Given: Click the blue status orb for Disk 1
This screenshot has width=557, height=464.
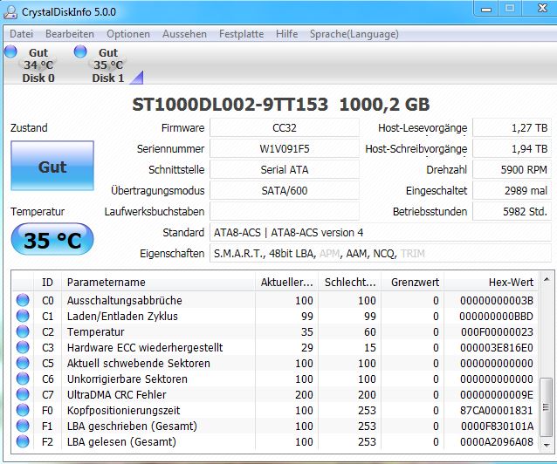Looking at the screenshot, I should [80, 51].
